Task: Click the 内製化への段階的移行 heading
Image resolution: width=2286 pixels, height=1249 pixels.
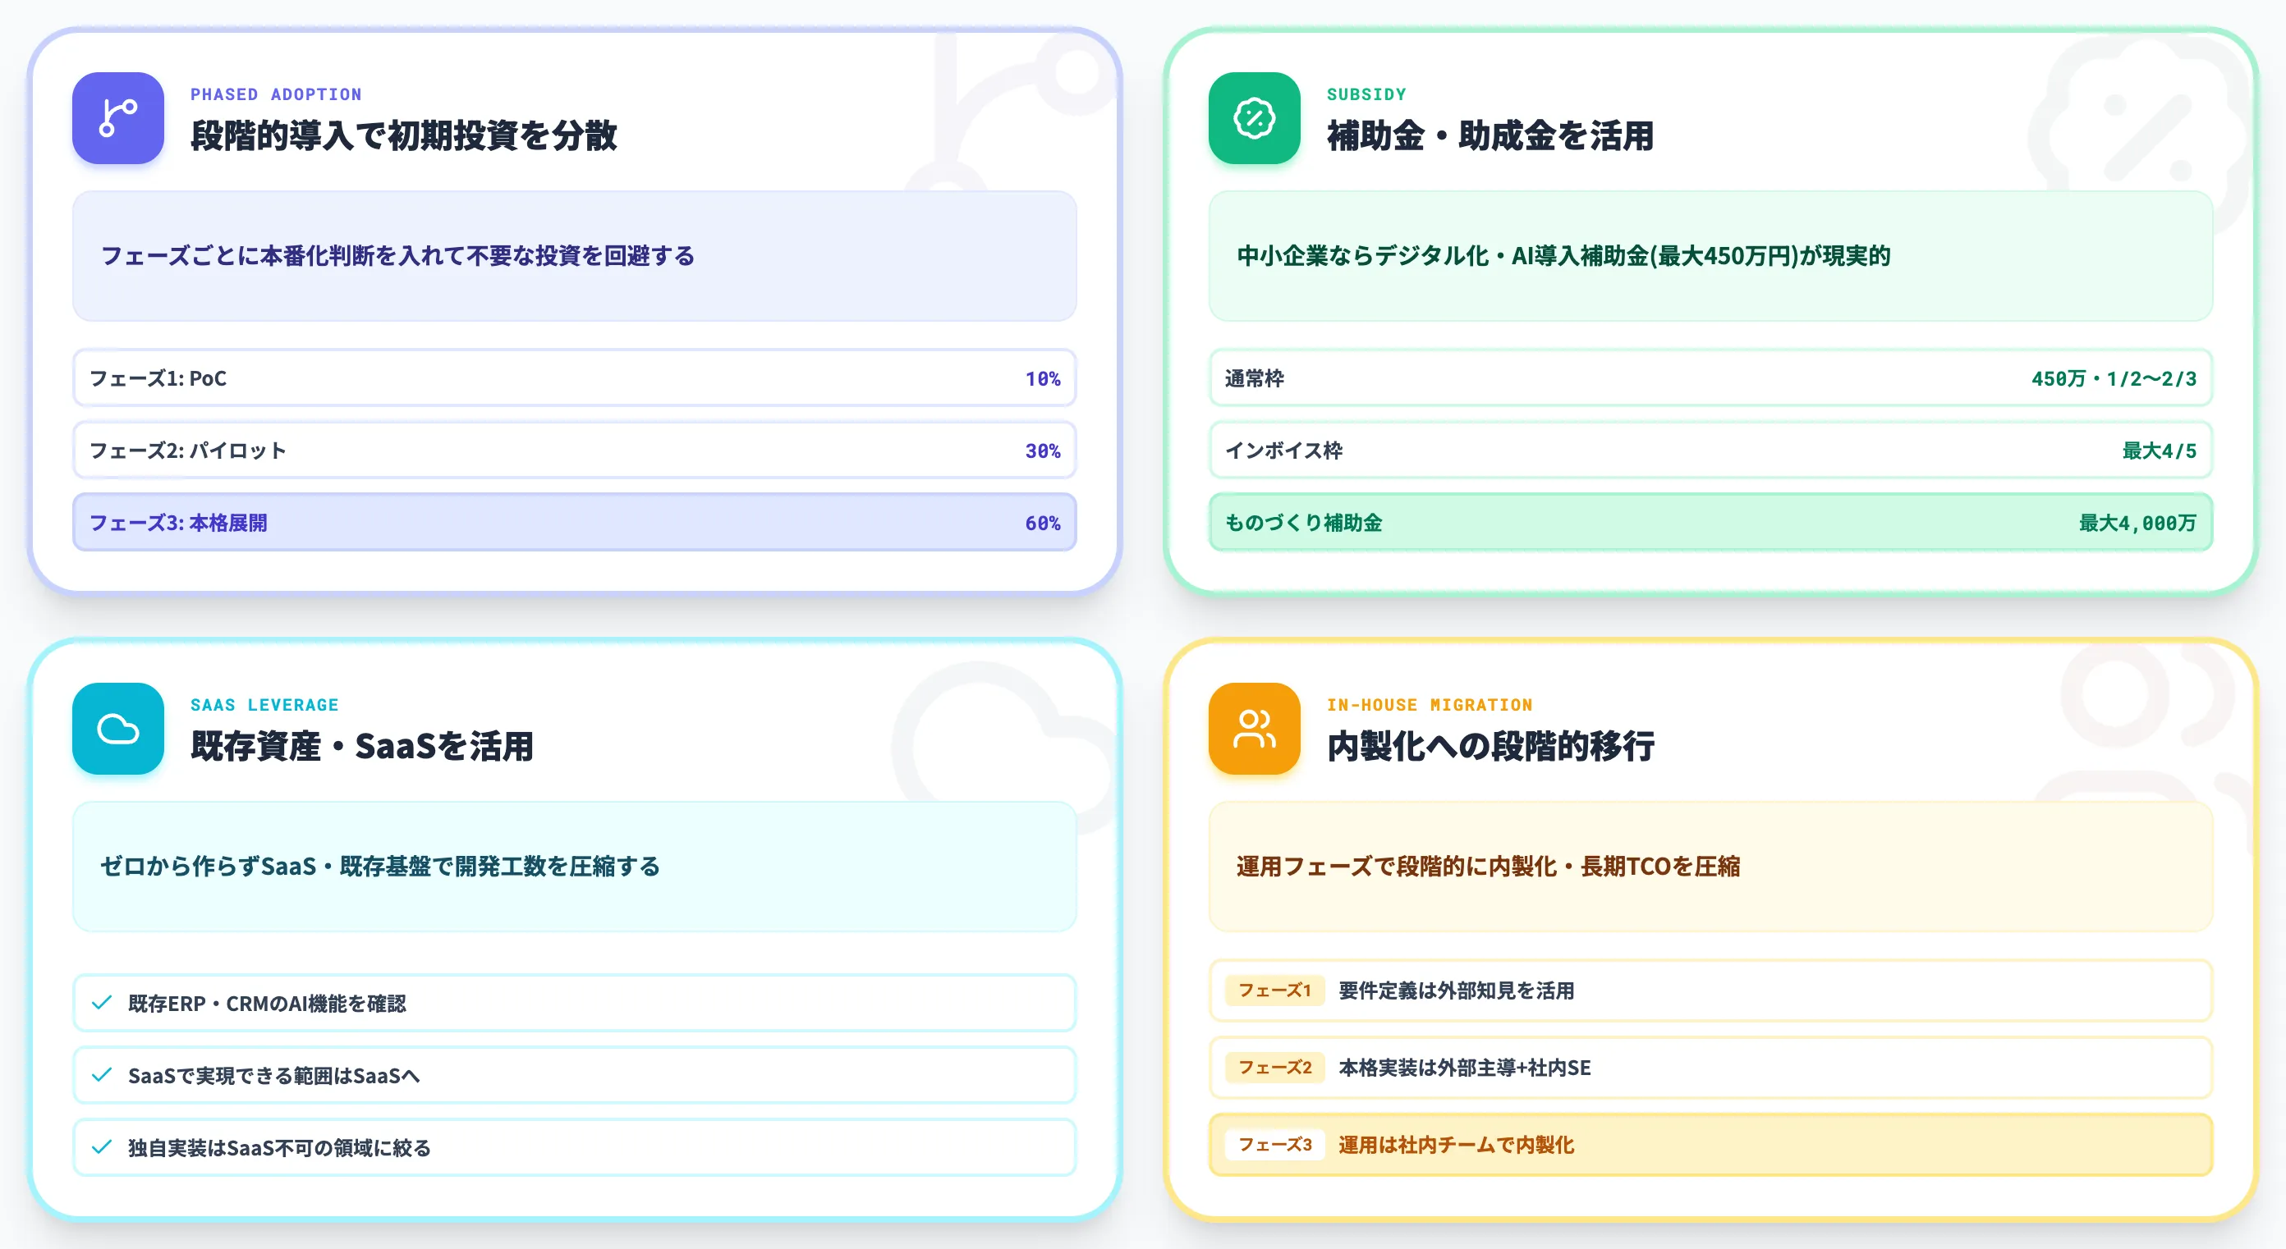Action: pos(1490,746)
